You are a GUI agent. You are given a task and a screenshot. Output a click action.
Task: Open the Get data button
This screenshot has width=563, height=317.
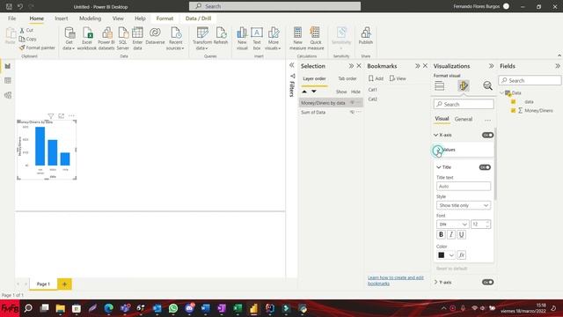tap(69, 39)
